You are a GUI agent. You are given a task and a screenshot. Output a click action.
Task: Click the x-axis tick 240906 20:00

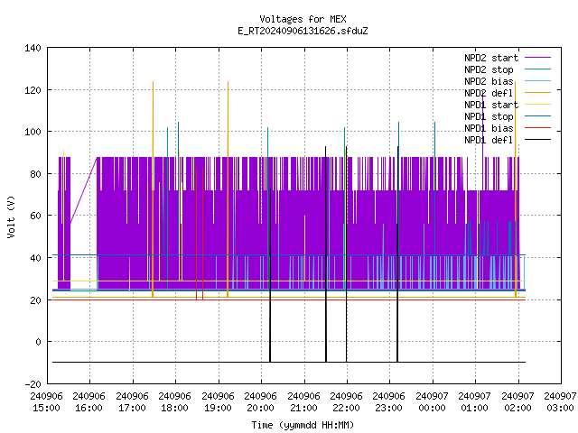261,402
